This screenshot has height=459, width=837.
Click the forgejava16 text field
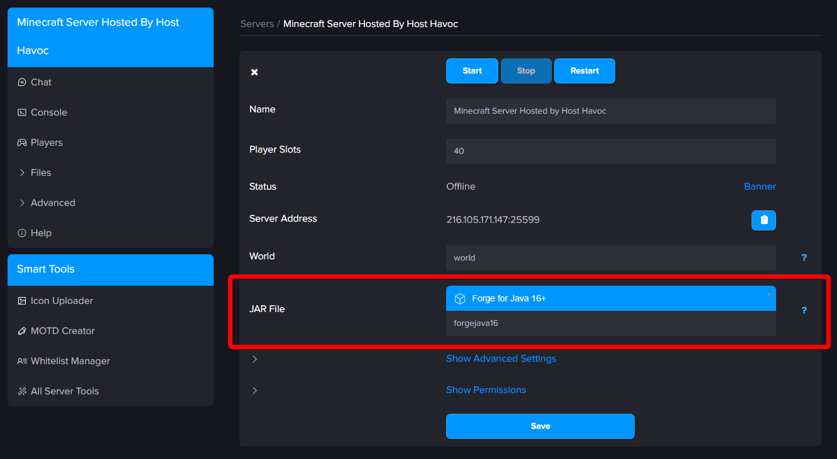611,323
